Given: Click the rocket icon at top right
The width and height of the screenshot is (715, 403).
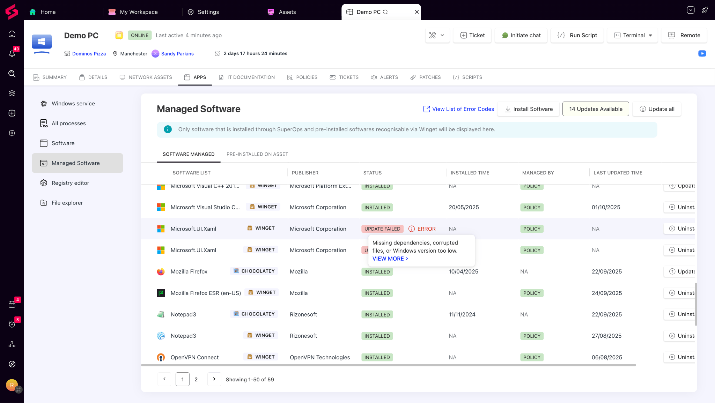Looking at the screenshot, I should (705, 10).
